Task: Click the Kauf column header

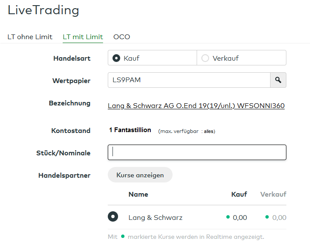Action: (x=239, y=194)
